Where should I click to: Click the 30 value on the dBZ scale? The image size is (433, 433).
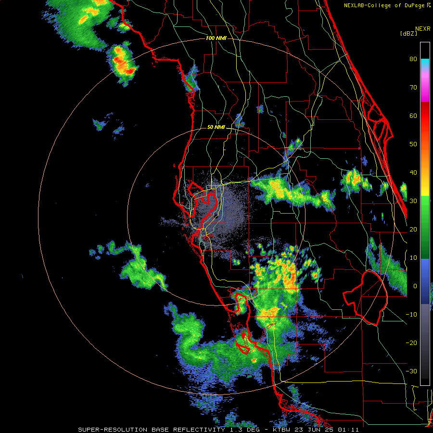(x=413, y=201)
